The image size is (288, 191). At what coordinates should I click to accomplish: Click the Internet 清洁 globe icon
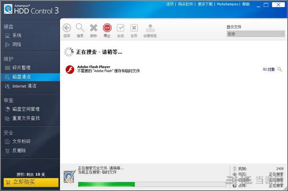(7, 86)
